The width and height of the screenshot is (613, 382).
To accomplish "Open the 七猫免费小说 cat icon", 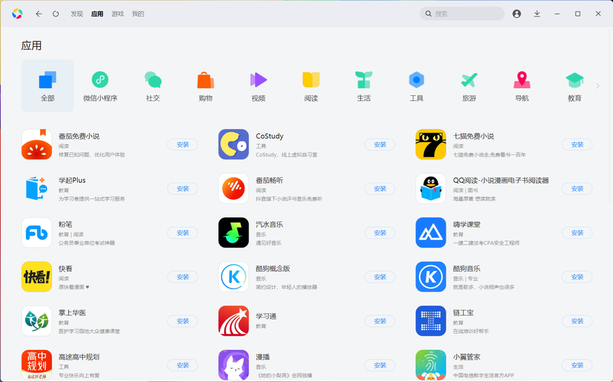I will [x=431, y=144].
